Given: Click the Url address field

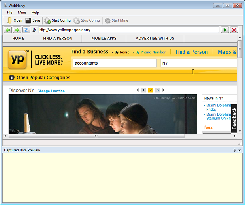Looking at the screenshot, I should (128, 30).
